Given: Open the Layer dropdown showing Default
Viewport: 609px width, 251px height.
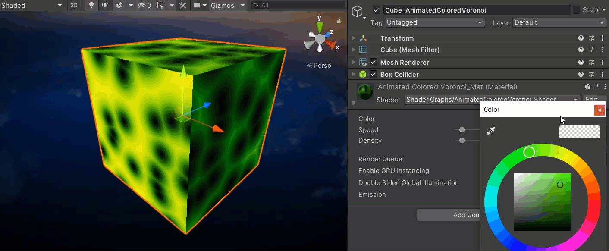Looking at the screenshot, I should (559, 22).
